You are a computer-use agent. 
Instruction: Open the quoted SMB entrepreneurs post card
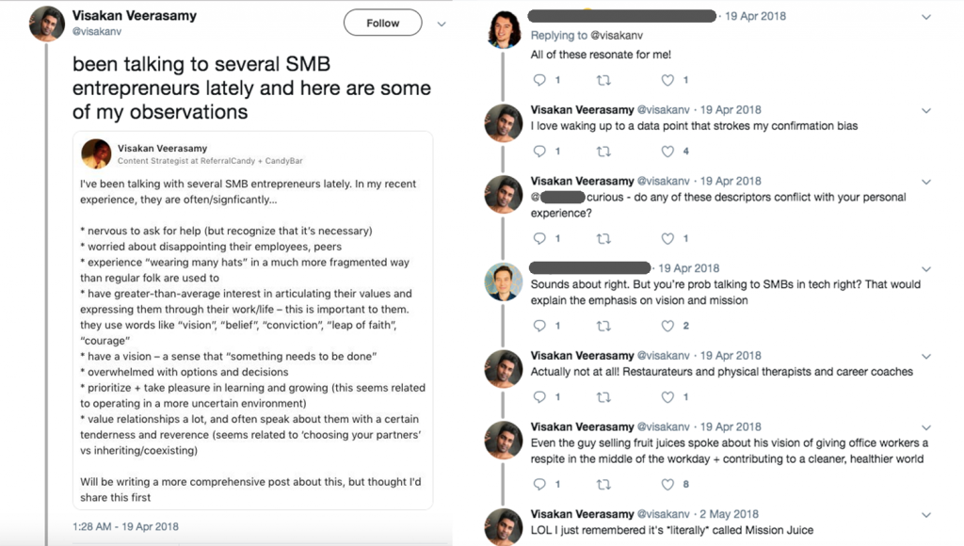(x=253, y=320)
